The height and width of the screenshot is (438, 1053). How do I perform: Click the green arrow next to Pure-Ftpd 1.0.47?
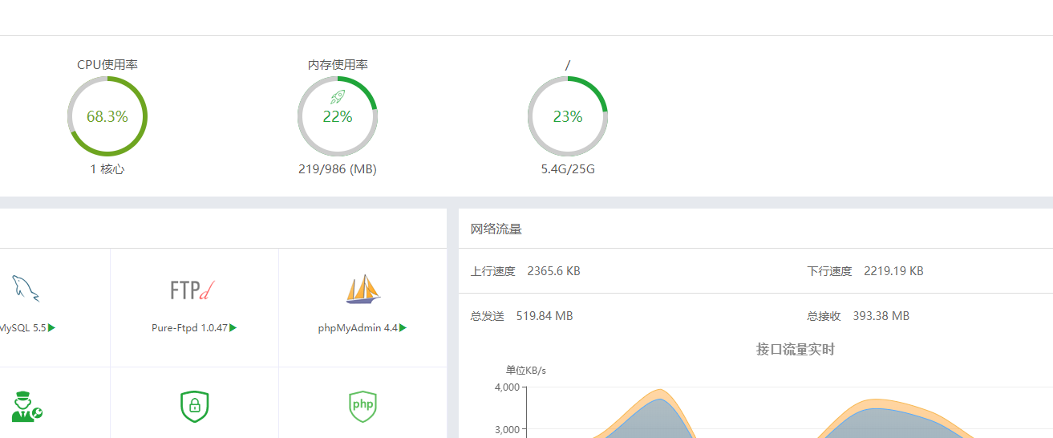tap(233, 328)
